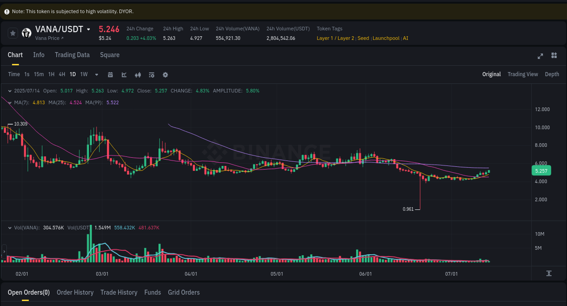Open the grid layout picker icon
Viewport: 567px width, 306px height.
554,56
